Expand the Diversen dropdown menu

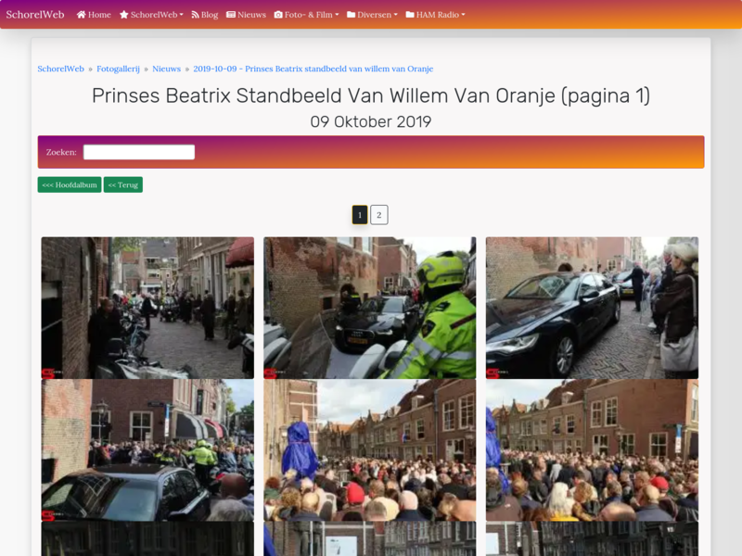[x=373, y=15]
